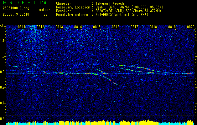Screen dimensions: 197x125
Task: Click the 0.6 kHz axis label
Action: (x=3, y=119)
